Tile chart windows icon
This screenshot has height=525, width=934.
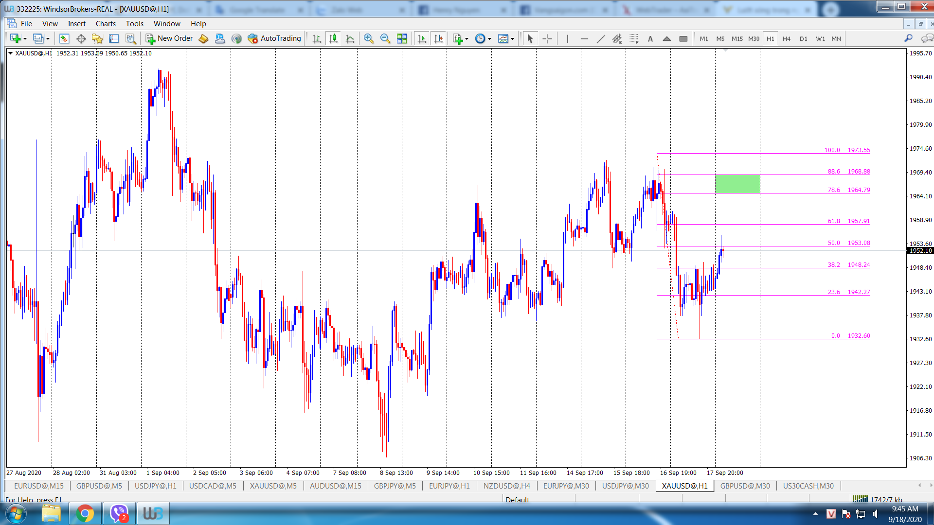[x=402, y=38]
